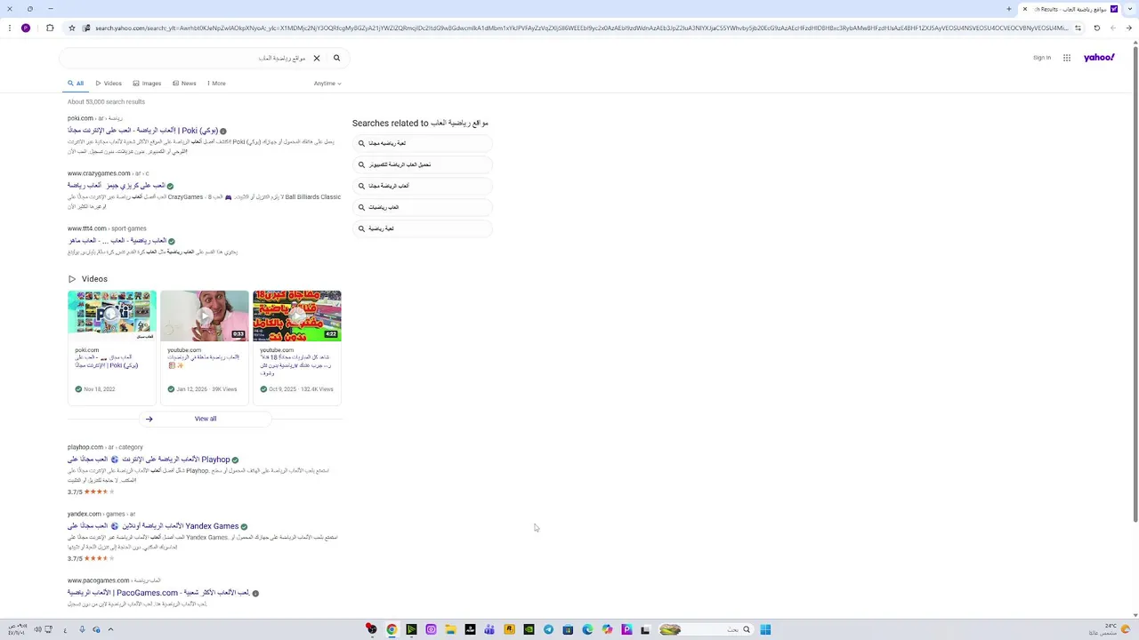Expand the Anytime time filter dropdown
1139x640 pixels.
(x=327, y=84)
